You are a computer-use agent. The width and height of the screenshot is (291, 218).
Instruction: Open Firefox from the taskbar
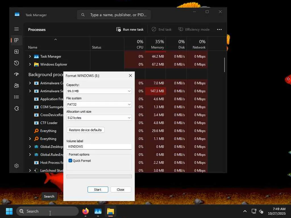click(x=85, y=211)
